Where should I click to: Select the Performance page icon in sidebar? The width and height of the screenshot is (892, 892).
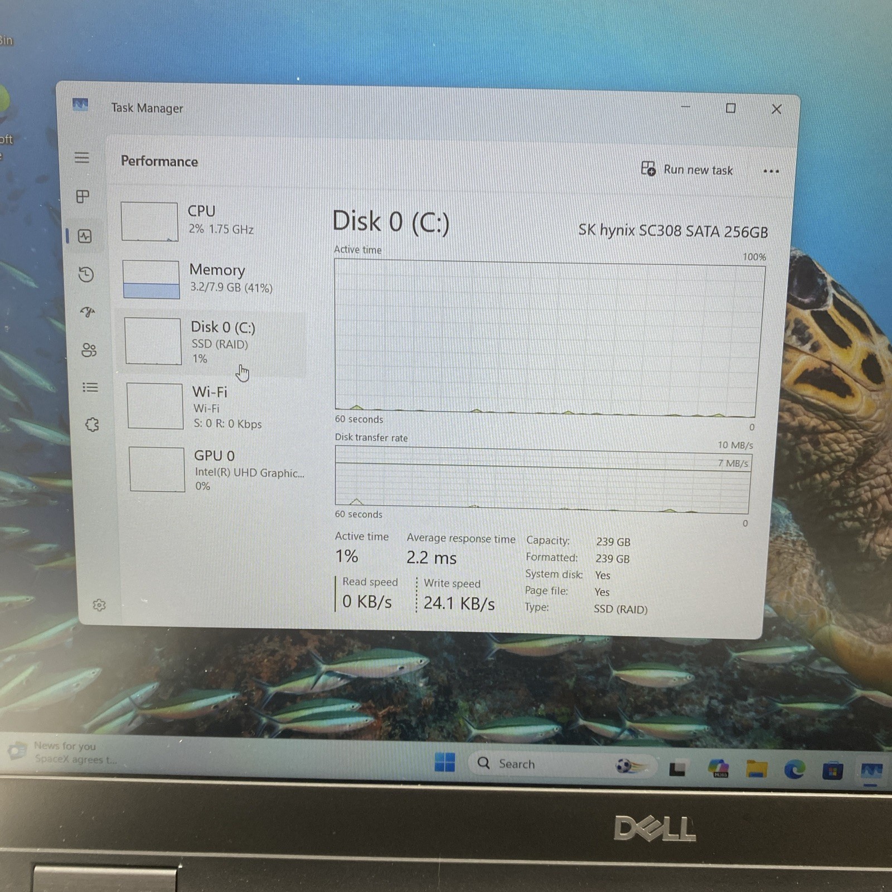pyautogui.click(x=85, y=236)
